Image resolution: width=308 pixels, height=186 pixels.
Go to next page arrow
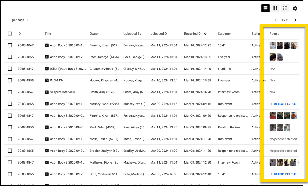pos(295,20)
